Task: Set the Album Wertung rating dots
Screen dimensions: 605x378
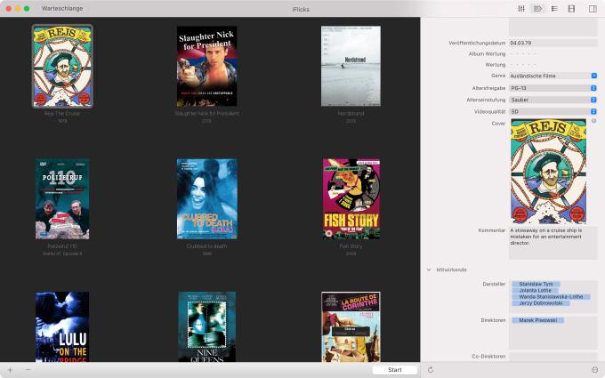Action: [523, 54]
